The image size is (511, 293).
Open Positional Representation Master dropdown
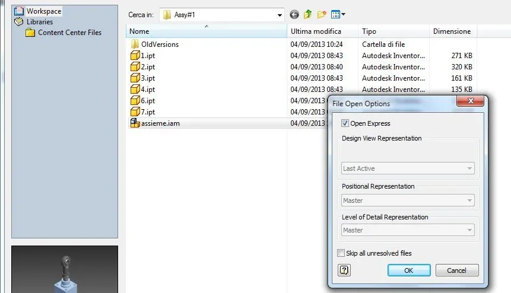pyautogui.click(x=408, y=200)
